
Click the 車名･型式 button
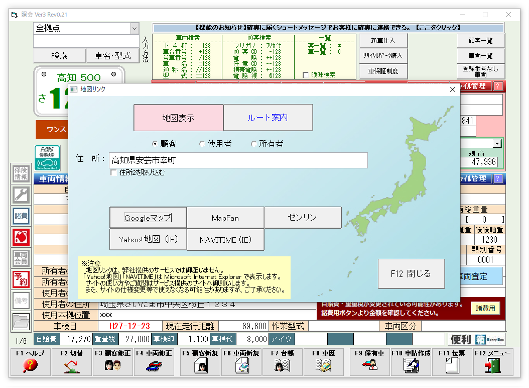point(113,55)
